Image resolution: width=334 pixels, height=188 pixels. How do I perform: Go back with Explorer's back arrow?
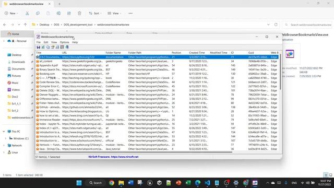5,25
